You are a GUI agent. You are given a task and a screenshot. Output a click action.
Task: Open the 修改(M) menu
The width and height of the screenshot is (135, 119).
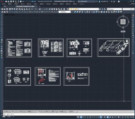(55, 4)
